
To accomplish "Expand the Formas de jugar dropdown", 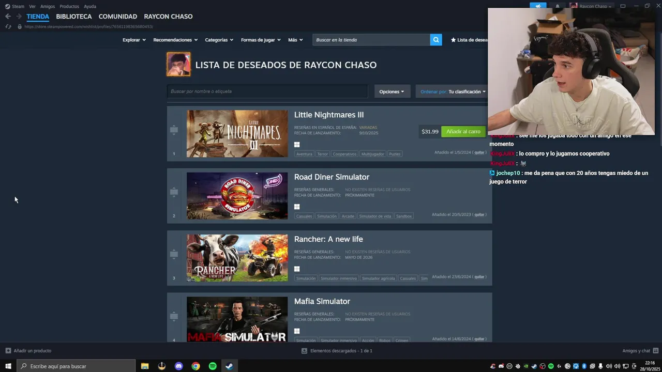I will (x=261, y=40).
